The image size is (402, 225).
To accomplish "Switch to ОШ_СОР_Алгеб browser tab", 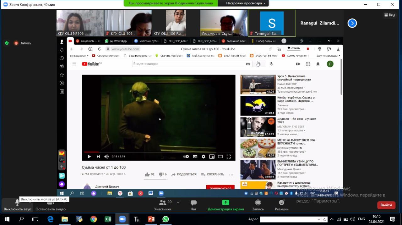I will pyautogui.click(x=175, y=41).
